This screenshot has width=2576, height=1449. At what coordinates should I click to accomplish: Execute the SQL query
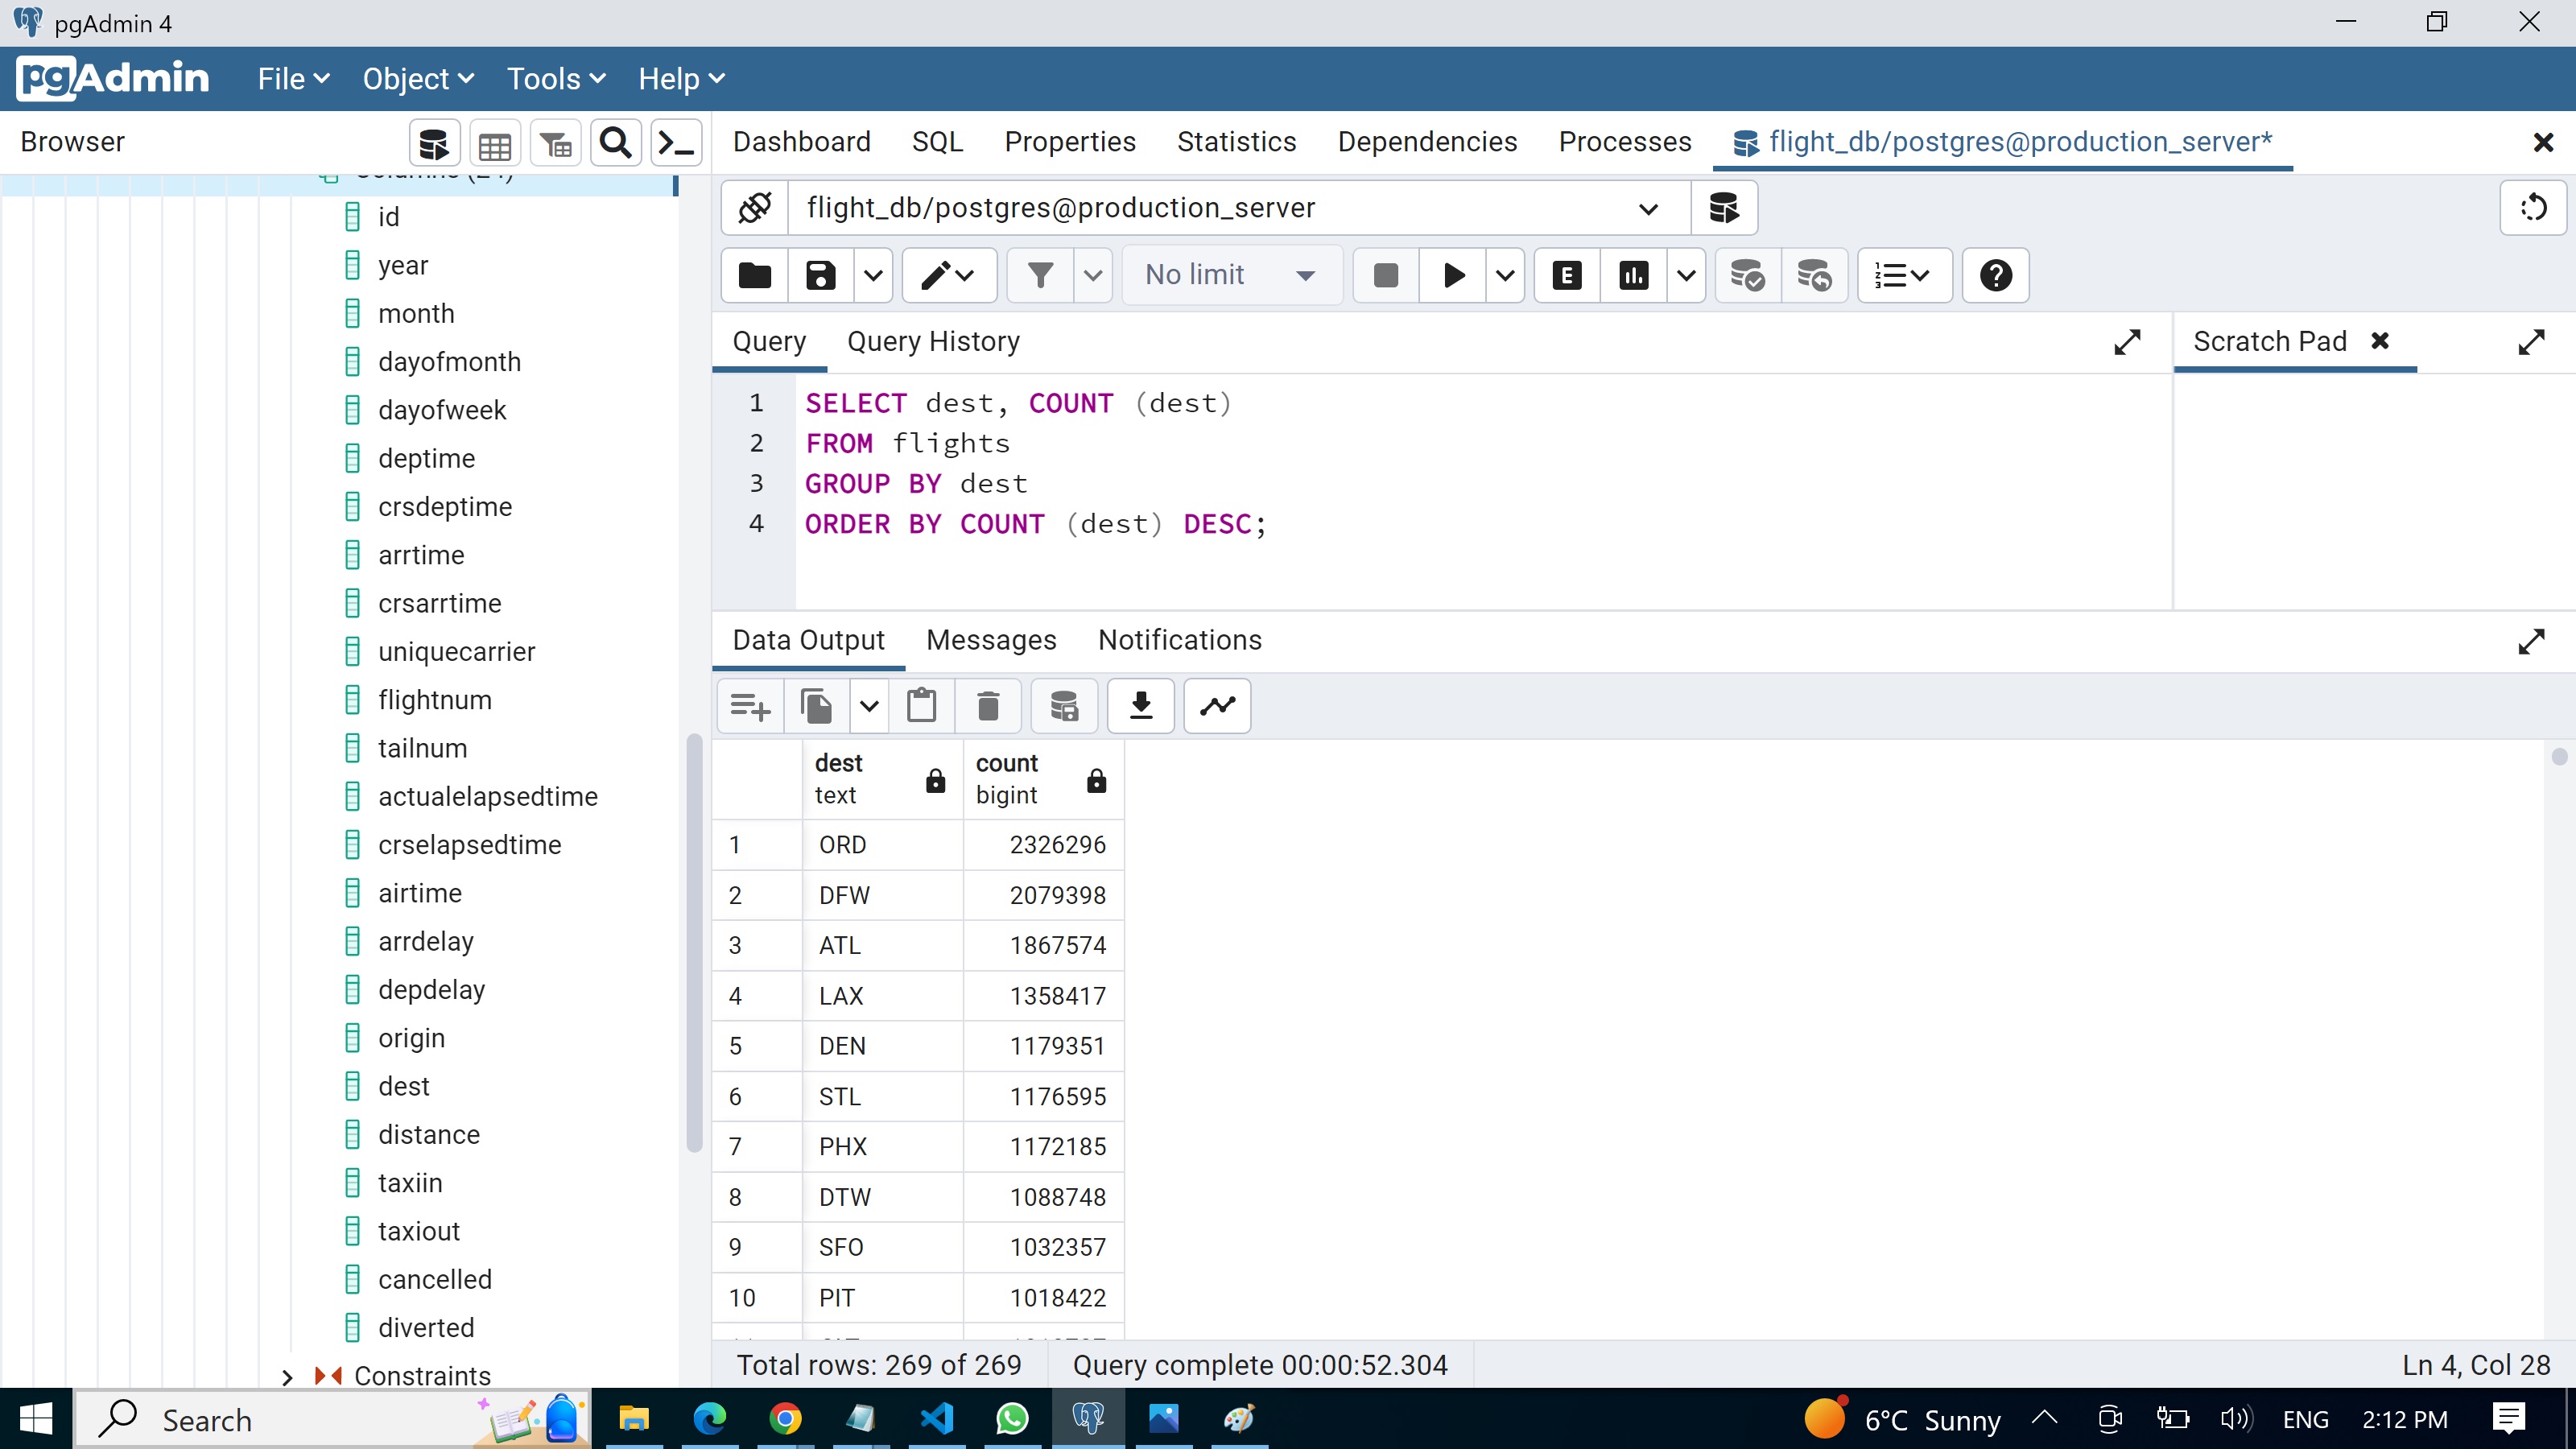(x=1451, y=275)
